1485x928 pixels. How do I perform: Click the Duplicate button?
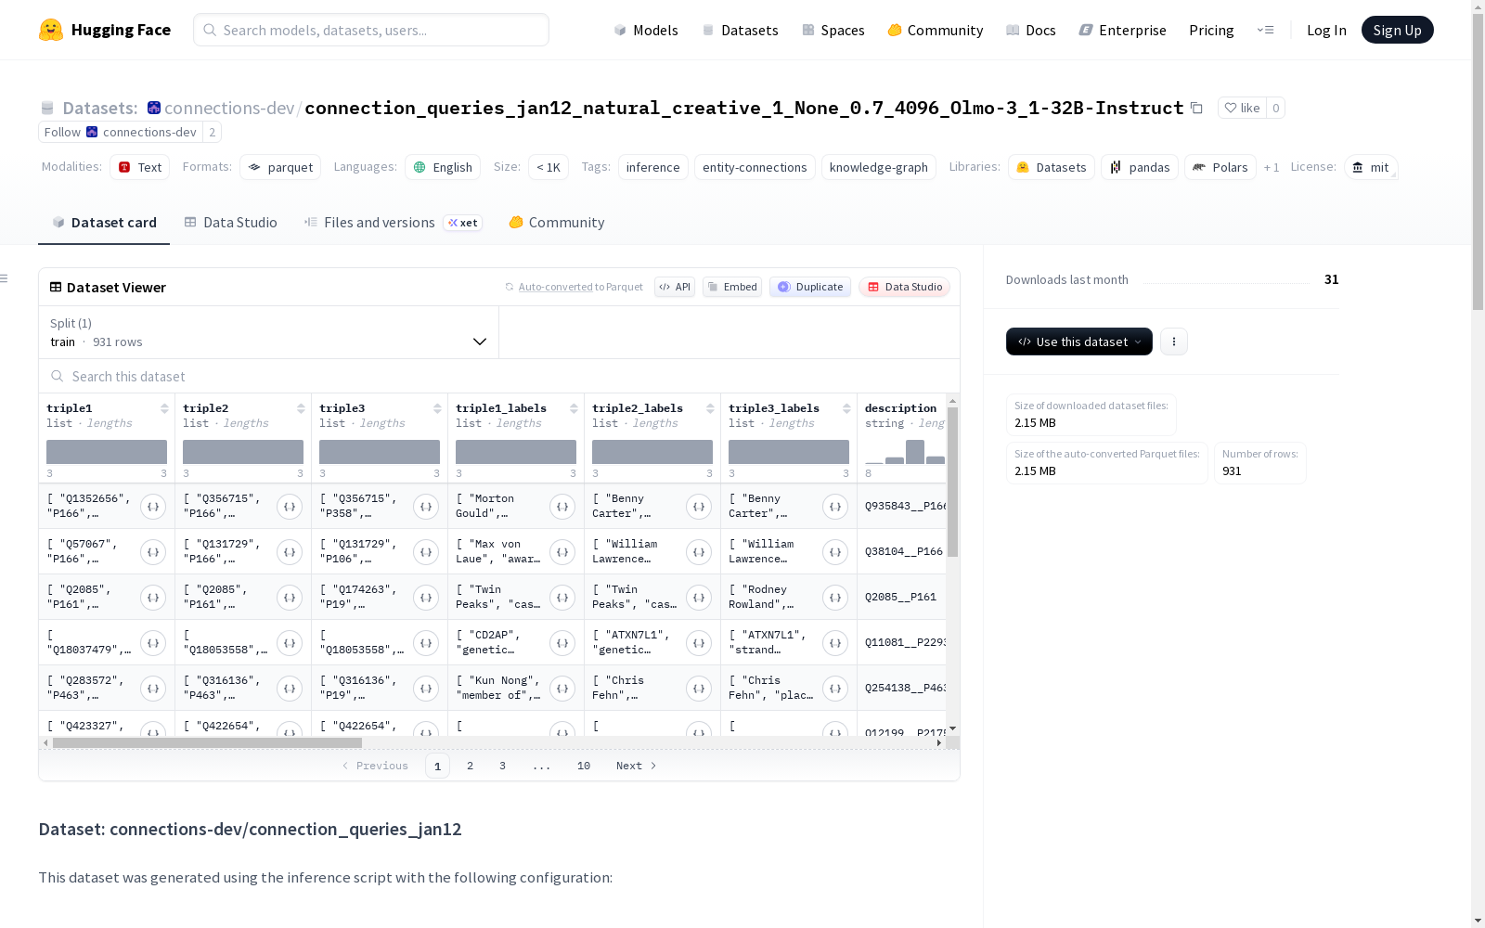click(x=810, y=287)
